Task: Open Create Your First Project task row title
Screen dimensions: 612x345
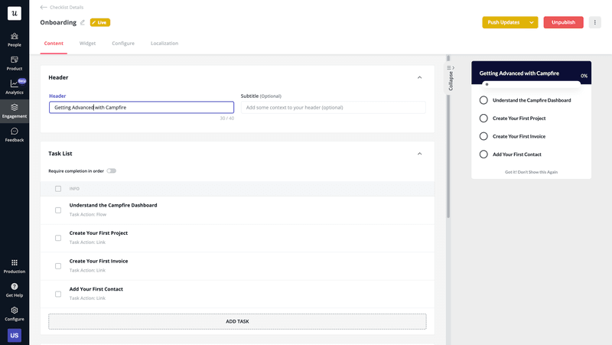Action: [99, 233]
